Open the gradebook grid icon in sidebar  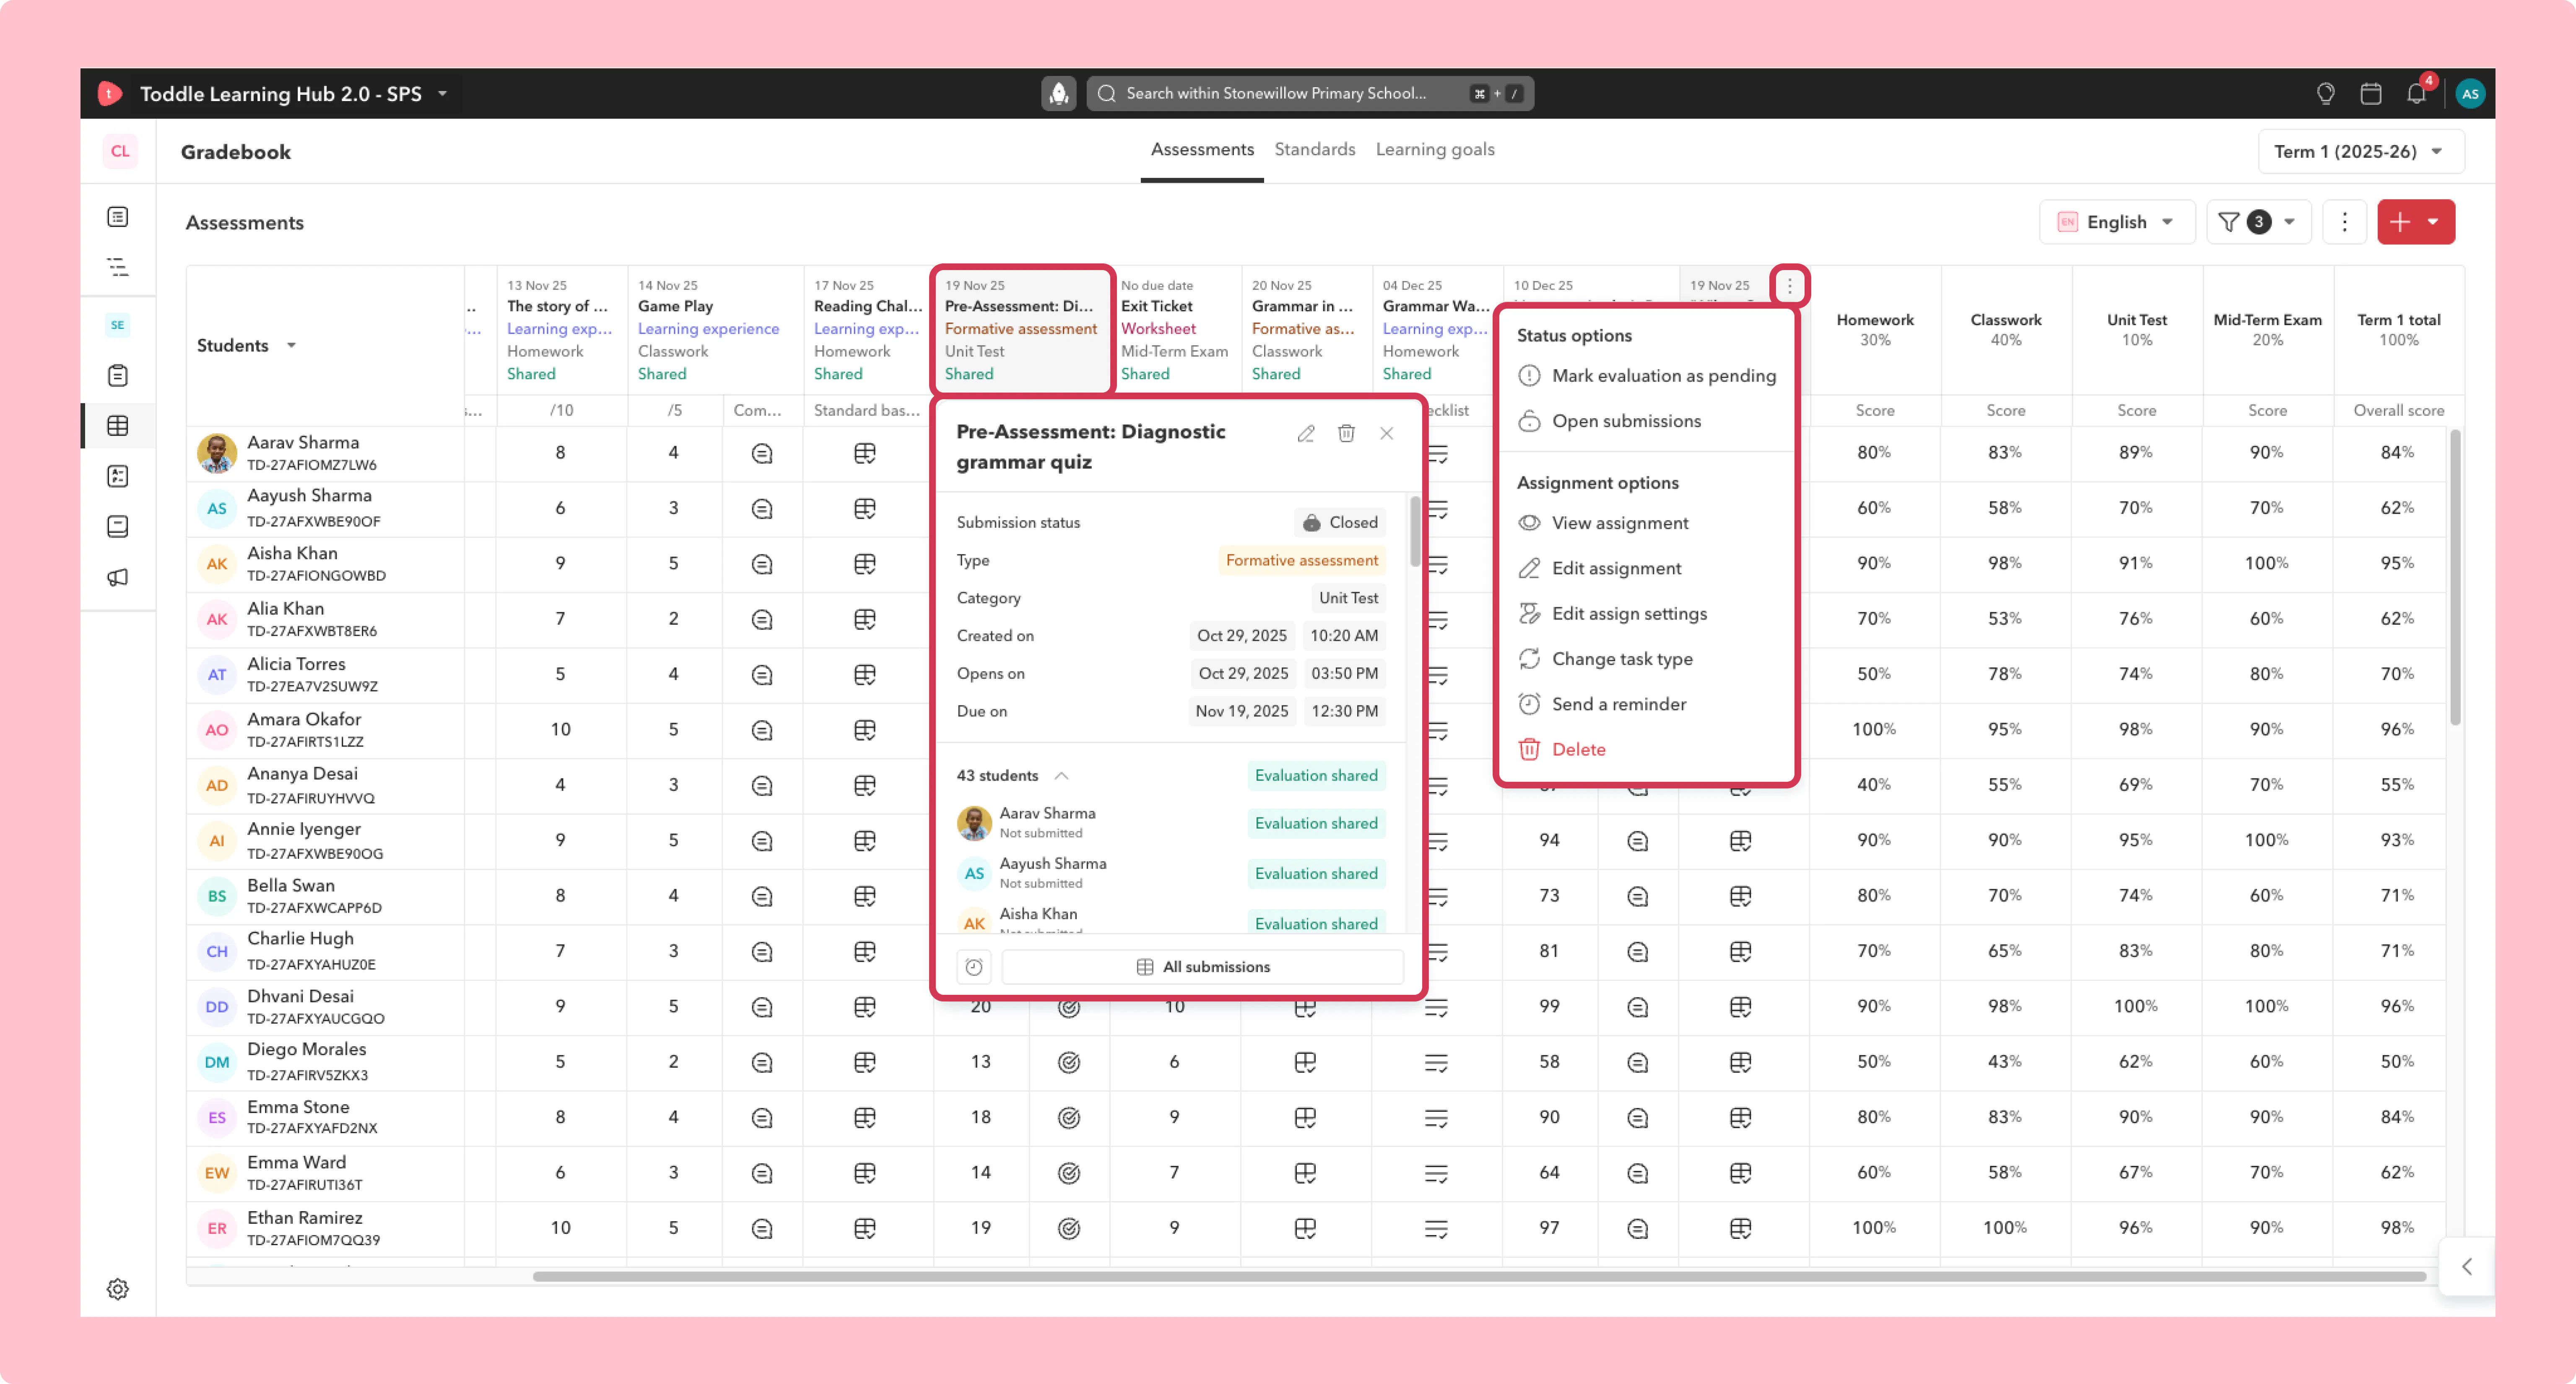118,426
